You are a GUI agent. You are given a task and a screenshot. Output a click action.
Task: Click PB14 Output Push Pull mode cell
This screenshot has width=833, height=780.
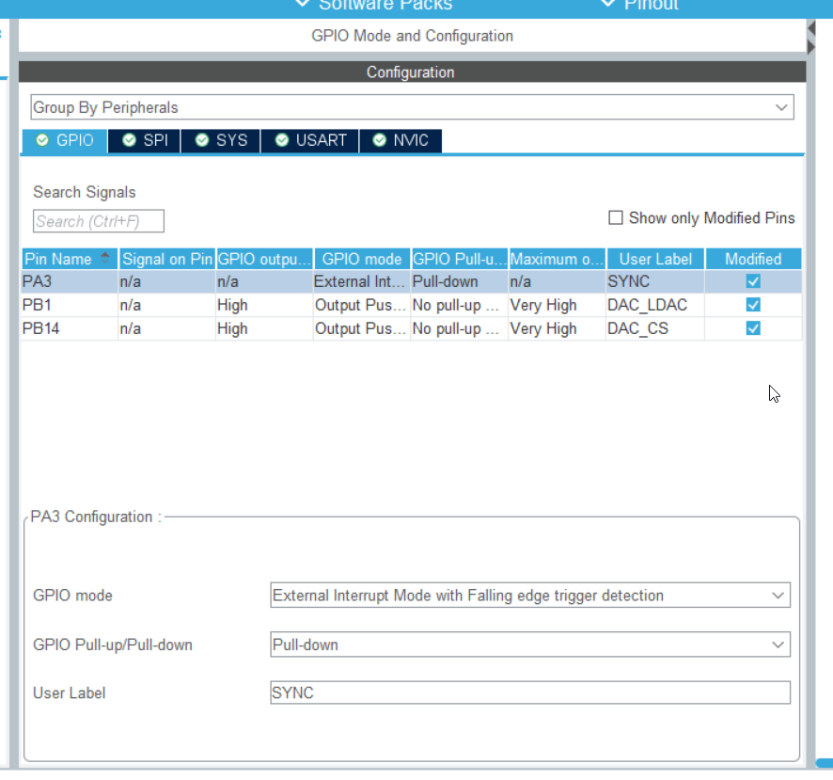coord(361,328)
